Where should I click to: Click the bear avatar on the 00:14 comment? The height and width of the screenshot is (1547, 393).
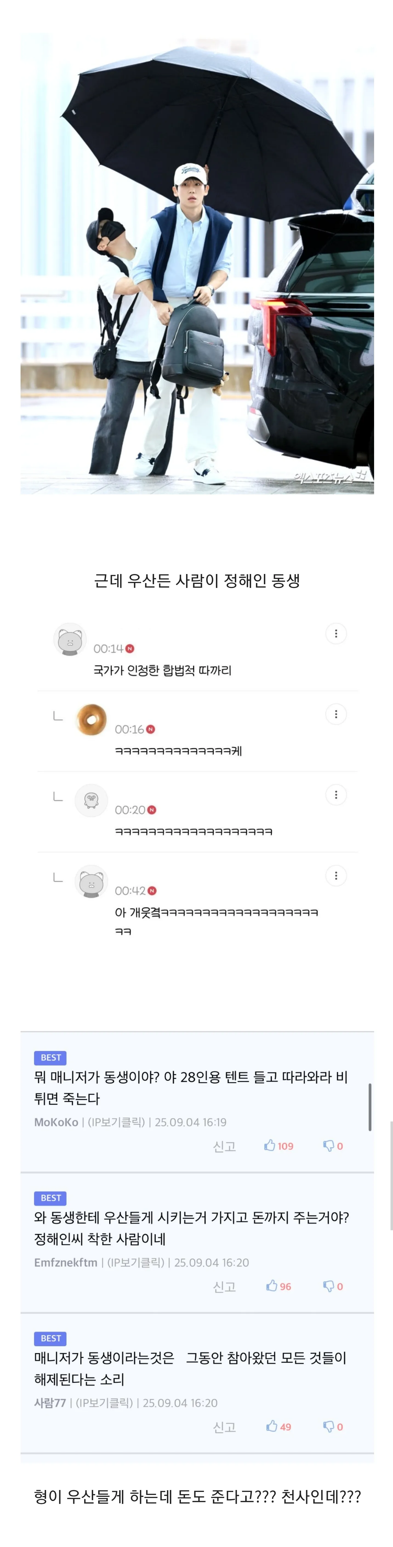coord(70,639)
